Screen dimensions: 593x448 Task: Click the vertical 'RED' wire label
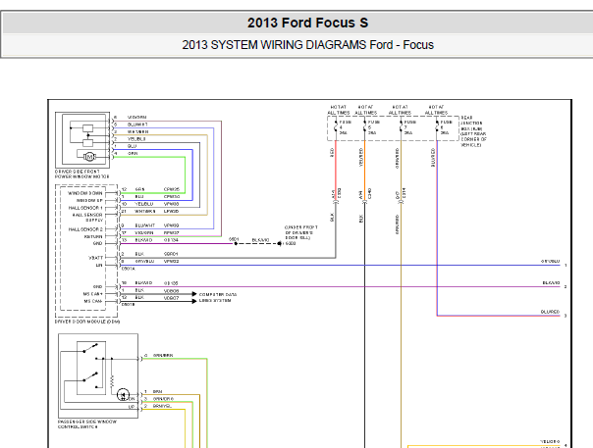[x=332, y=153]
